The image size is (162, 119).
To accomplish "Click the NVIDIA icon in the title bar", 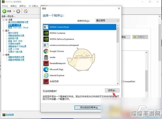I will coord(3,2).
